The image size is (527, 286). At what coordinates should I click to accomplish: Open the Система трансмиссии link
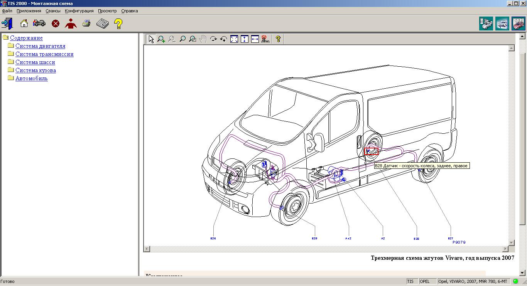44,54
